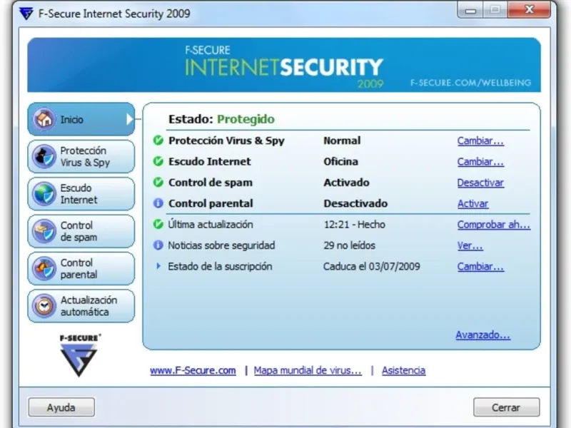Click the Comprobar ah... update link
The width and height of the screenshot is (571, 428).
tap(494, 225)
